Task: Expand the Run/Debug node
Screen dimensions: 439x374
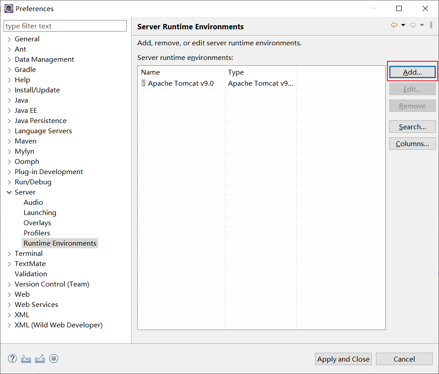Action: coord(9,182)
